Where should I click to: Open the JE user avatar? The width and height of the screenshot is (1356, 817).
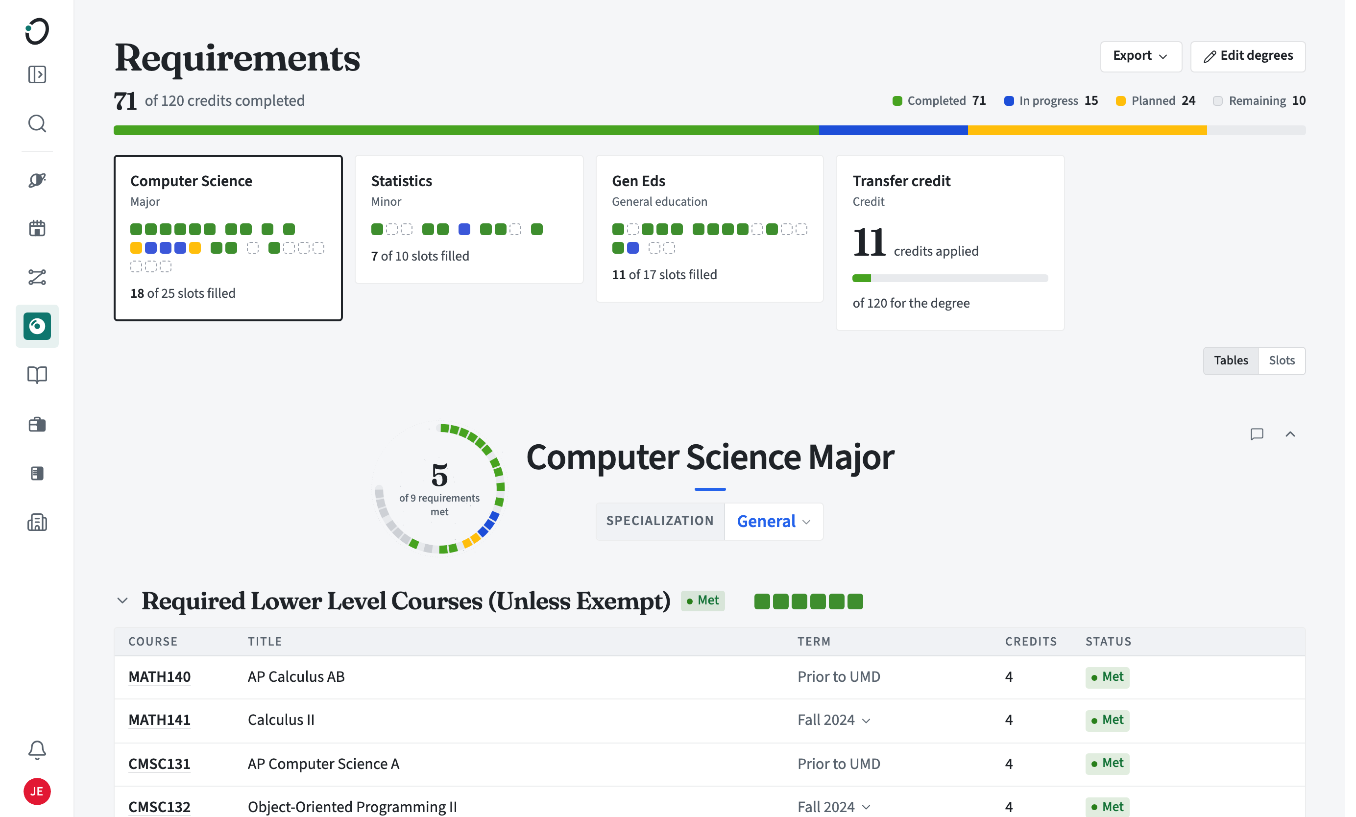click(37, 792)
